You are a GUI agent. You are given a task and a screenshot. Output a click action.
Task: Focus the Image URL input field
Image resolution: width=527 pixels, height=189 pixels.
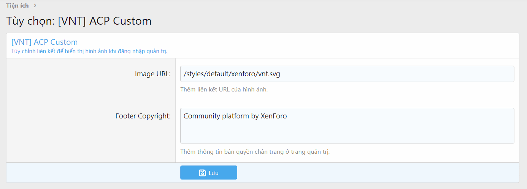coord(347,74)
